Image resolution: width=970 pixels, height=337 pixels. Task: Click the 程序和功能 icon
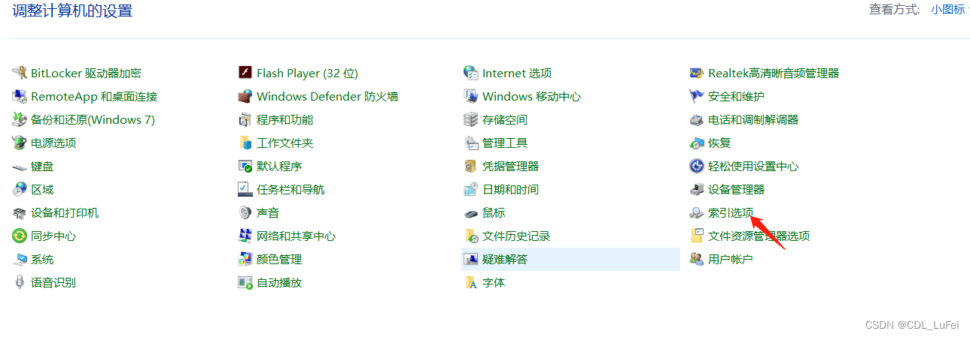tap(245, 119)
